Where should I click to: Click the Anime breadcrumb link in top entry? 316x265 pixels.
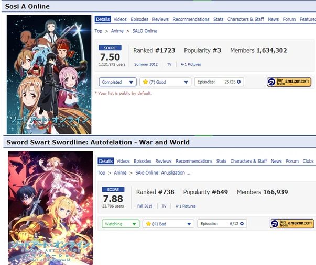[x=117, y=31]
